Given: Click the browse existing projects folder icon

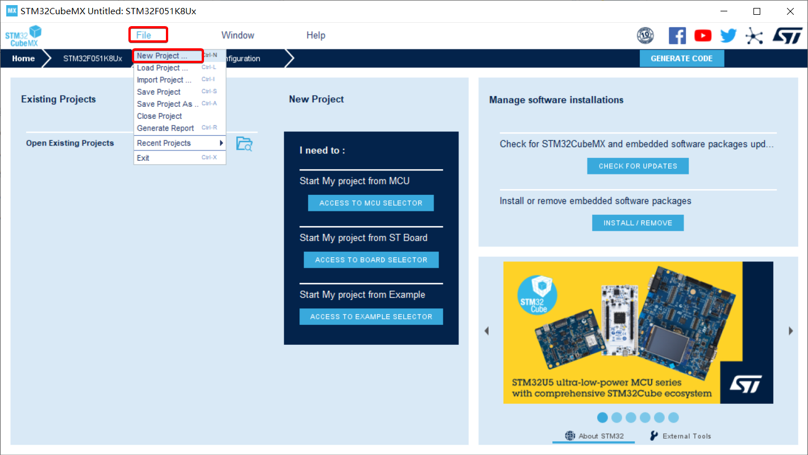Looking at the screenshot, I should (x=244, y=144).
